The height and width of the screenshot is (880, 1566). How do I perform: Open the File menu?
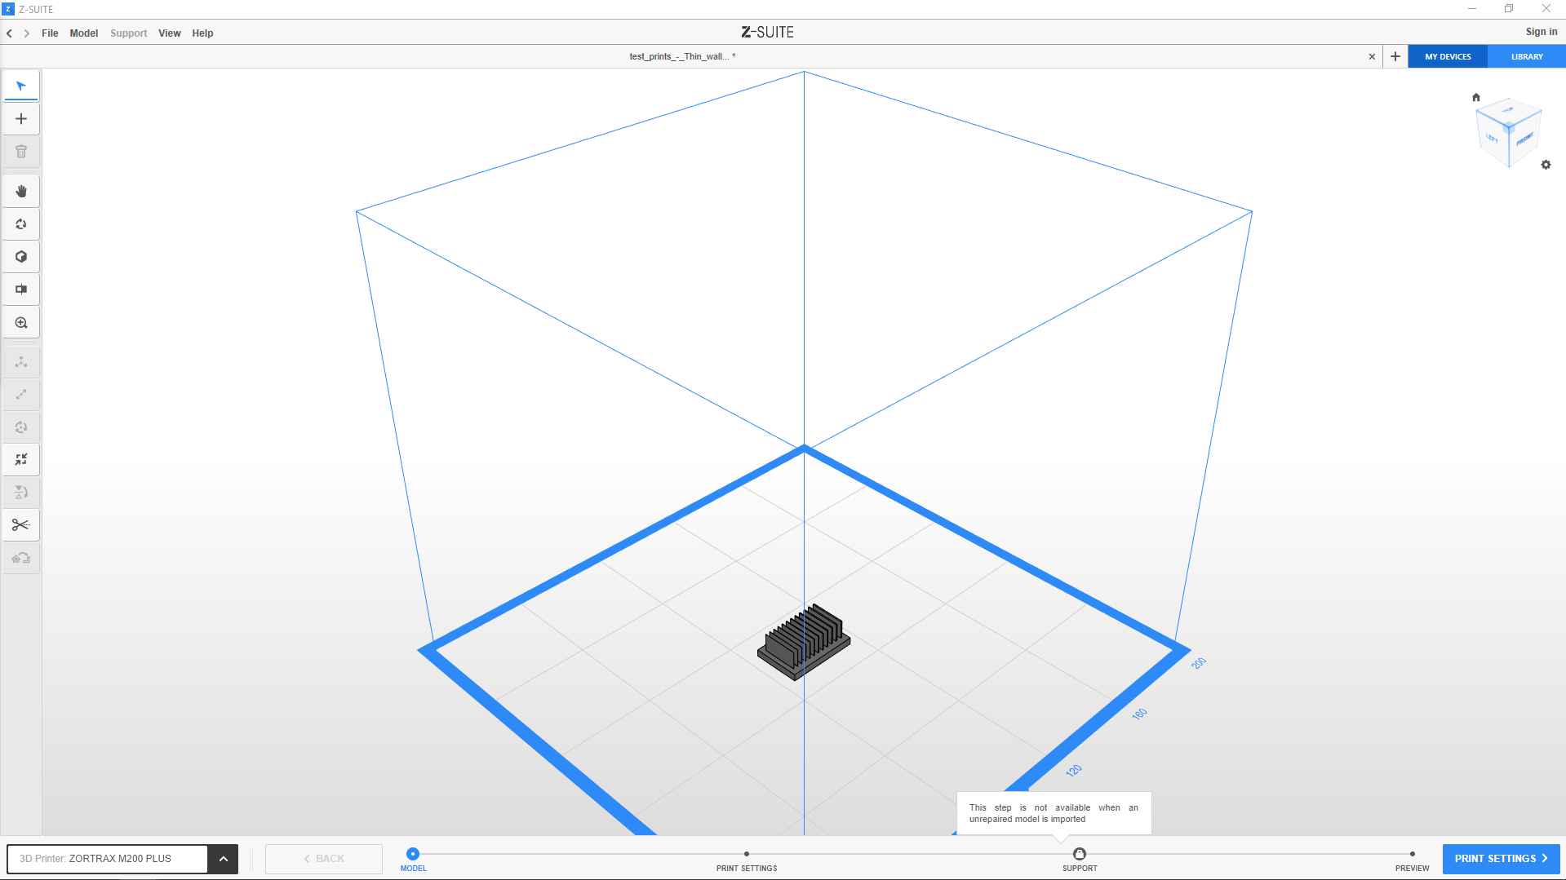50,33
